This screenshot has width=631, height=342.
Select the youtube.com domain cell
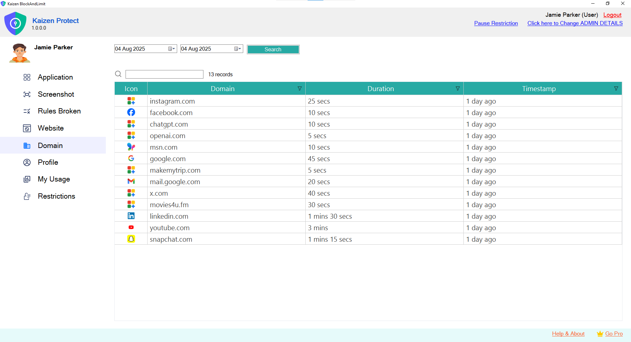(x=226, y=228)
